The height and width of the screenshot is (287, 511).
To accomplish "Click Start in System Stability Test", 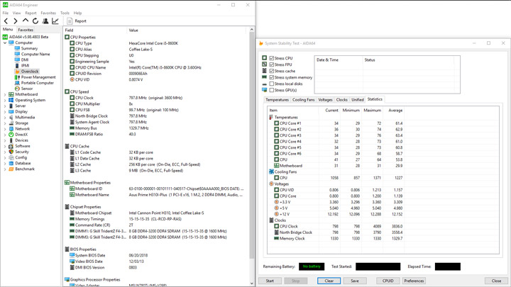I will [270, 281].
